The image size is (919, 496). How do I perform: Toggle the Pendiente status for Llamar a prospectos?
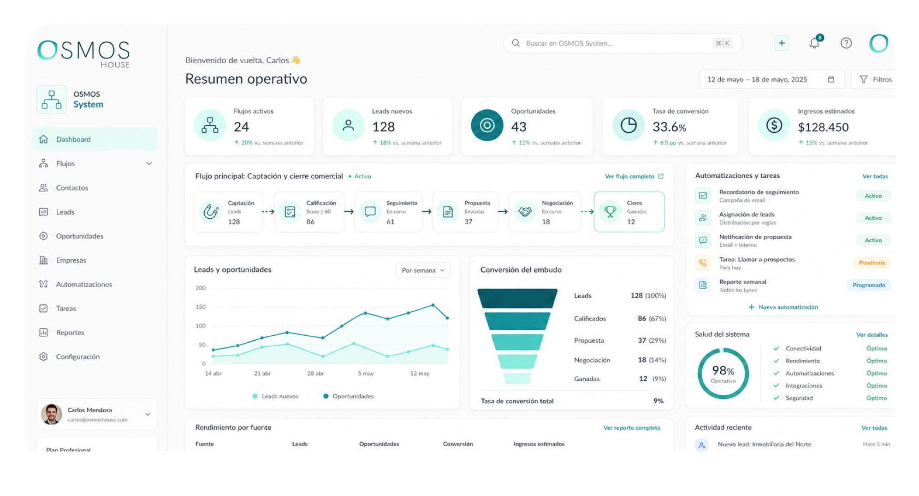pyautogui.click(x=872, y=263)
